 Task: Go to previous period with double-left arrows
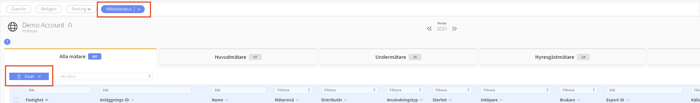[429, 29]
